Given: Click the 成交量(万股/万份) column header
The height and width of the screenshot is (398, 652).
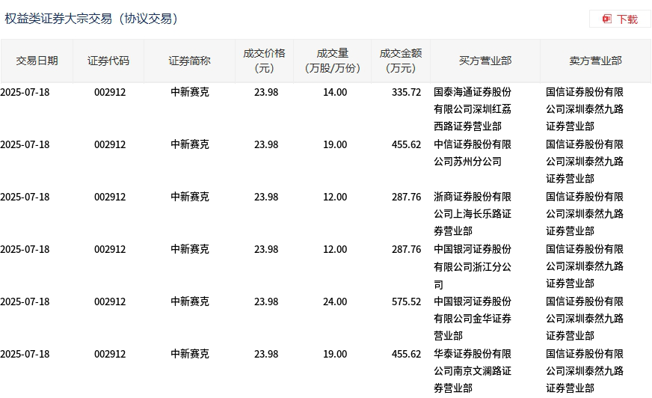Looking at the screenshot, I should click(x=332, y=61).
